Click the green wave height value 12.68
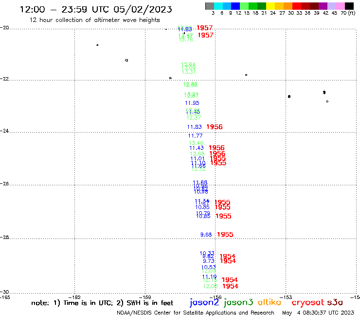The image size is (360, 317). [197, 154]
